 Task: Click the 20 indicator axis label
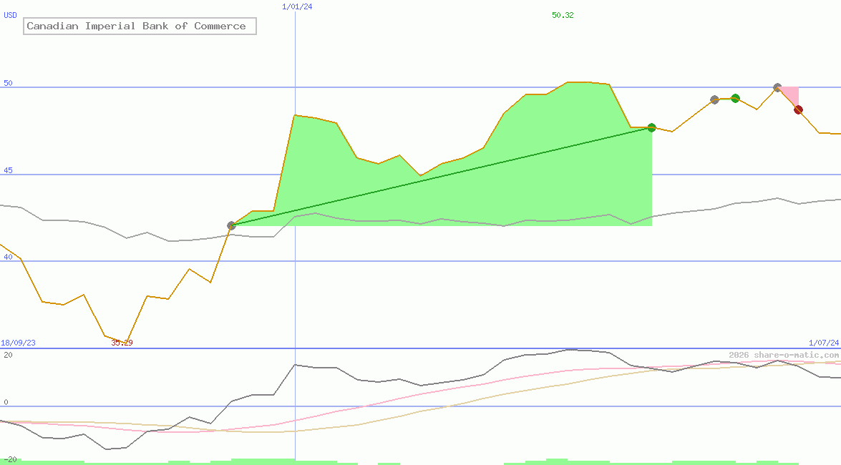pos(8,355)
